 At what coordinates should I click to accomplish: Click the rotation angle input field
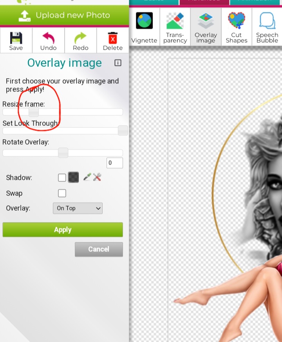115,163
